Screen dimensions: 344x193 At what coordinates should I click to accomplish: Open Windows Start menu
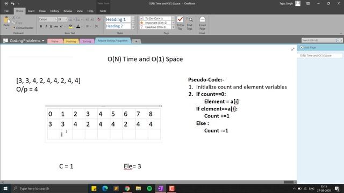(x=5, y=188)
